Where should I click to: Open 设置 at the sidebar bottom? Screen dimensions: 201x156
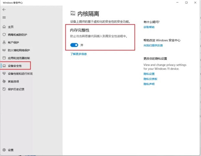[11, 150]
